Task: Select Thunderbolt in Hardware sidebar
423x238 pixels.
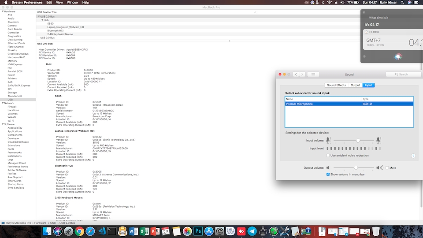Action: coord(15,96)
